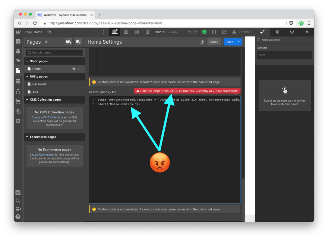
Task: Toggle page preview eye icon
Action: click(49, 32)
